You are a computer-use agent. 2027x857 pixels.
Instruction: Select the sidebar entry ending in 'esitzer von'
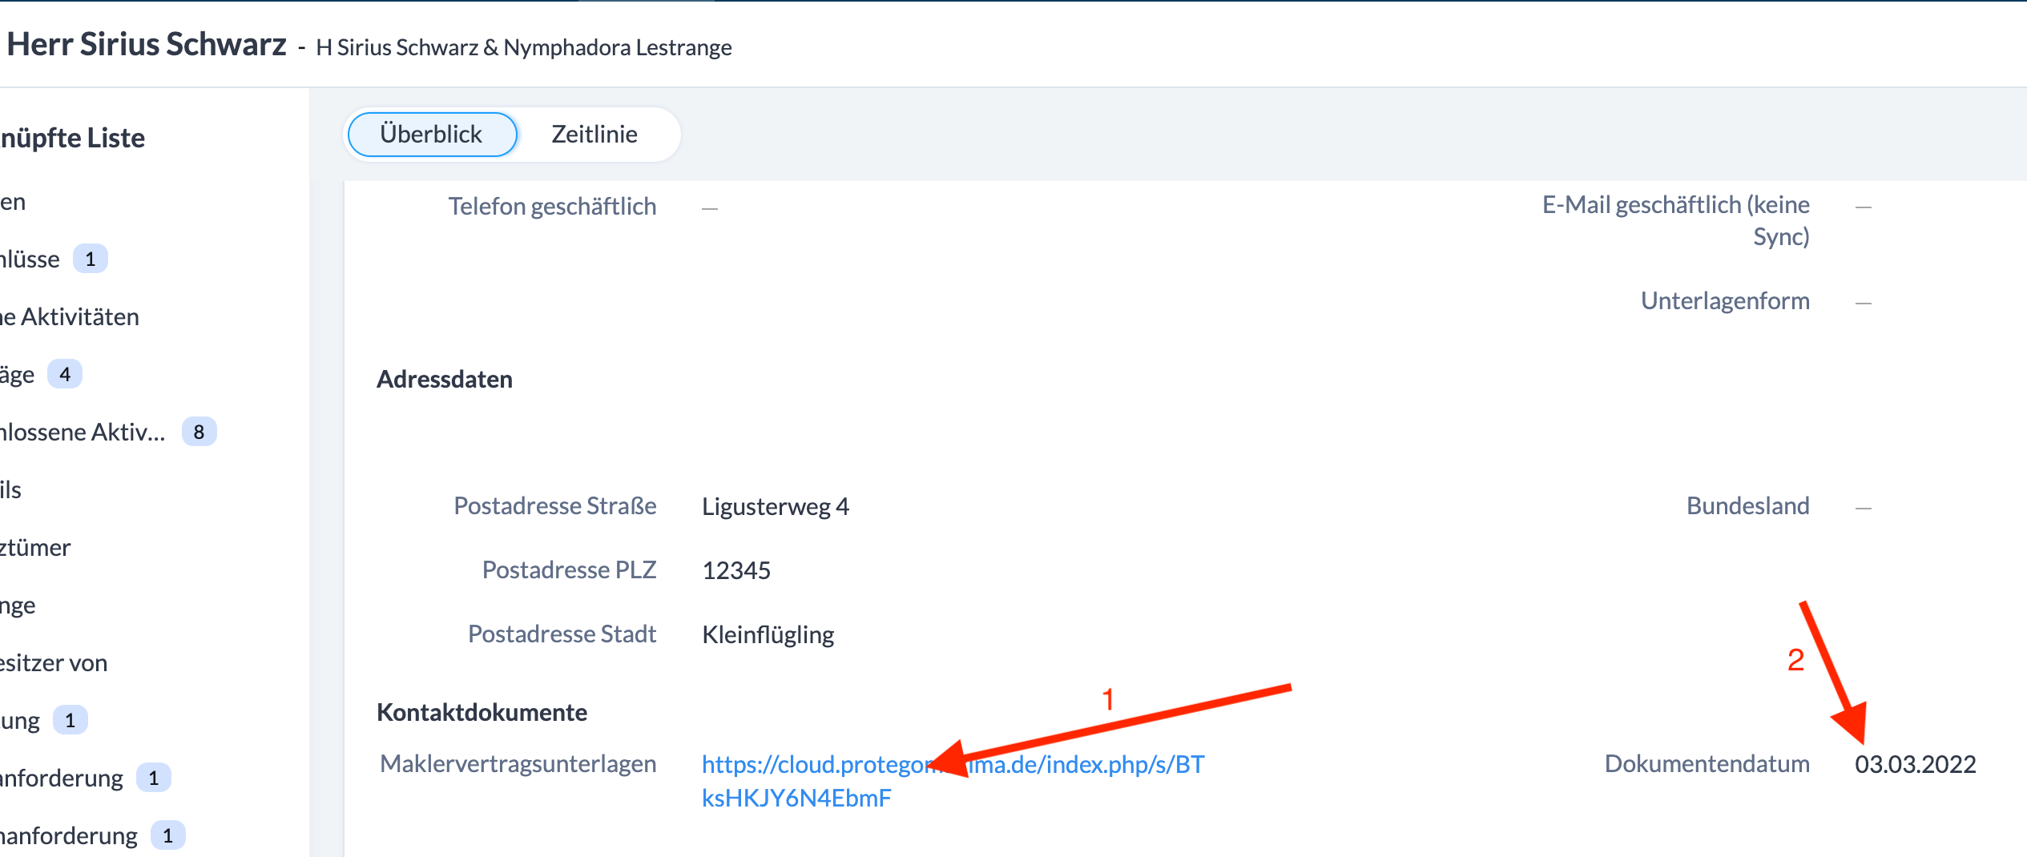click(x=54, y=663)
